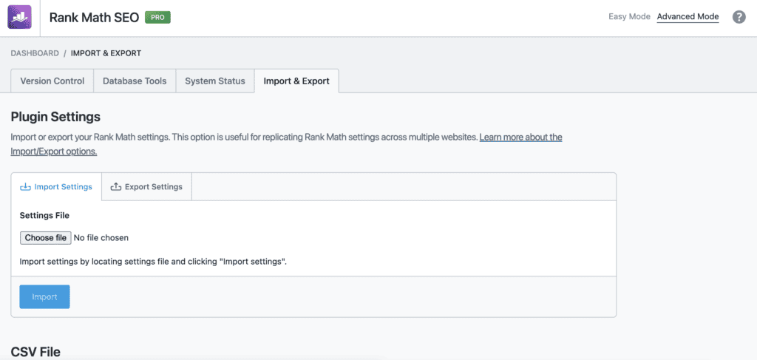Click the 'Rank Math SEO' title
Image resolution: width=757 pixels, height=360 pixels.
click(94, 18)
